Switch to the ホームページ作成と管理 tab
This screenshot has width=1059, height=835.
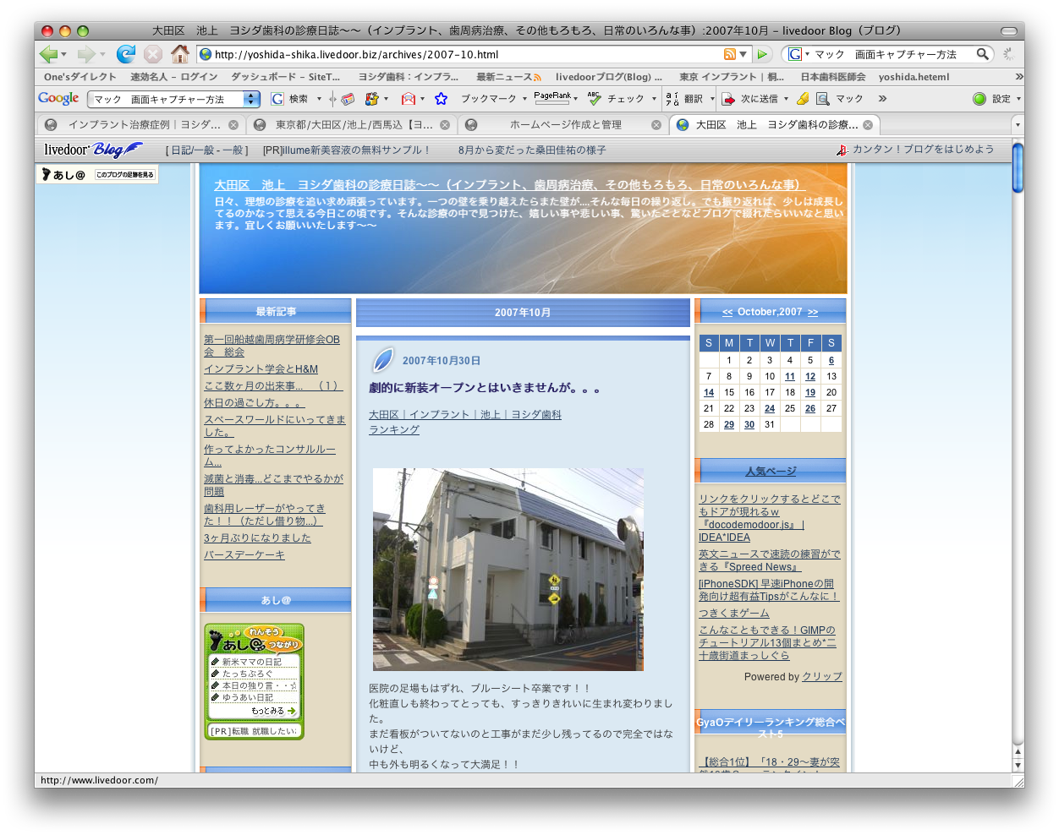pos(564,124)
